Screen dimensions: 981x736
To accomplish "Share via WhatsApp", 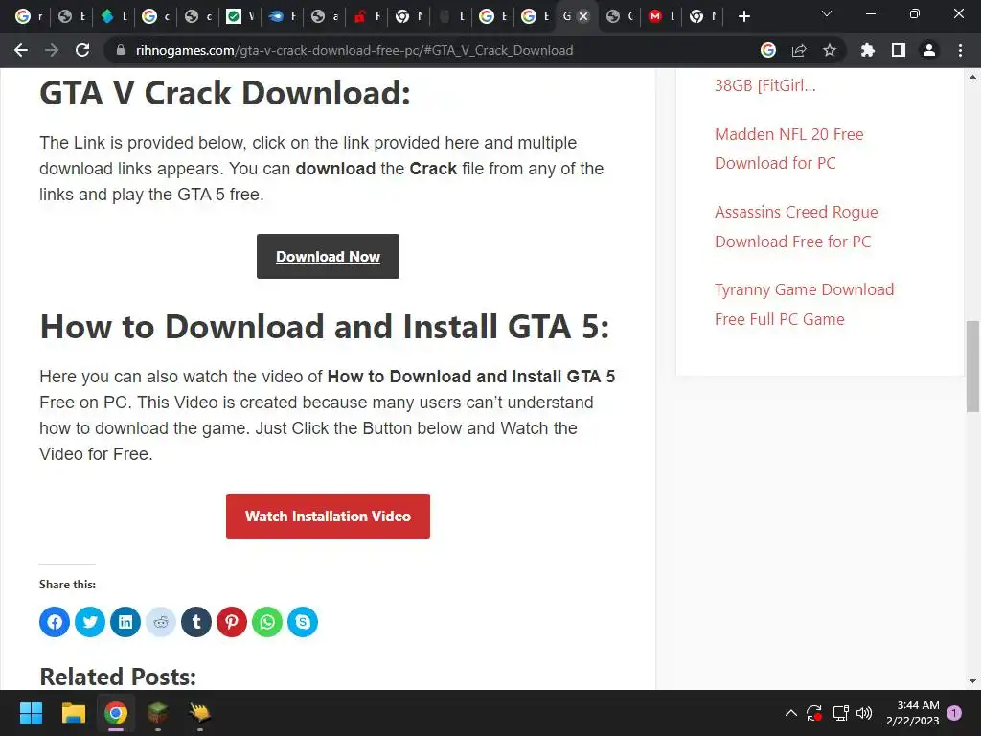I will tap(267, 621).
